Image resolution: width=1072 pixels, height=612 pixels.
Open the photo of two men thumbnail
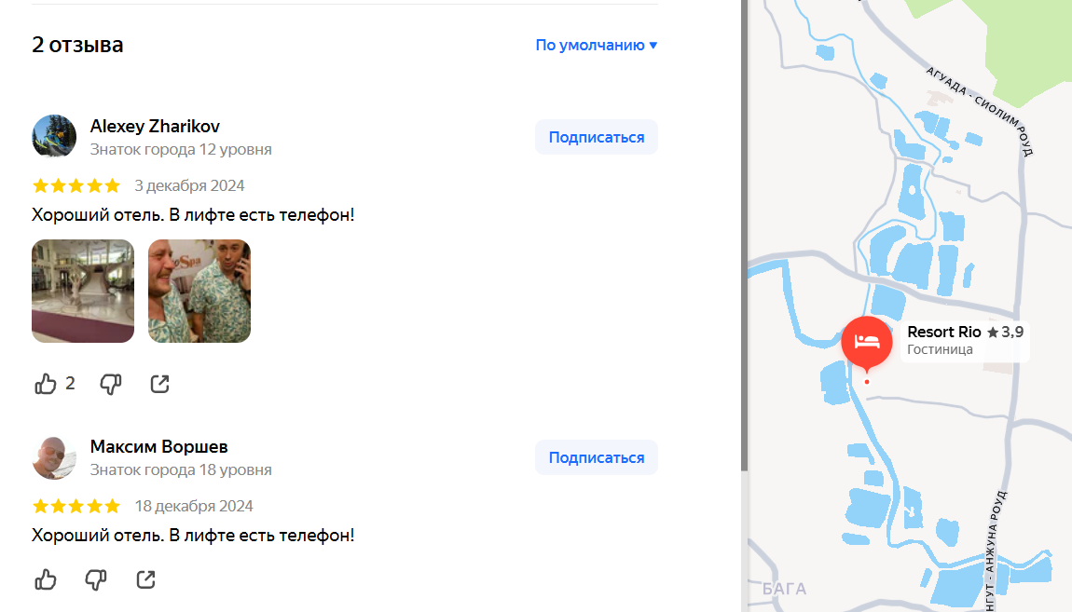(x=199, y=291)
